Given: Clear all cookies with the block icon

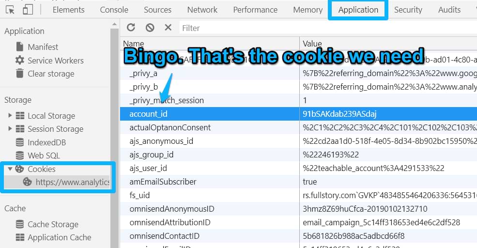Looking at the screenshot, I should pos(150,28).
